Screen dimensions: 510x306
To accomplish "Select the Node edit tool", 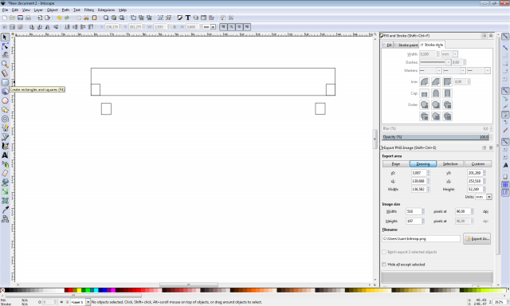I will 5,46.
